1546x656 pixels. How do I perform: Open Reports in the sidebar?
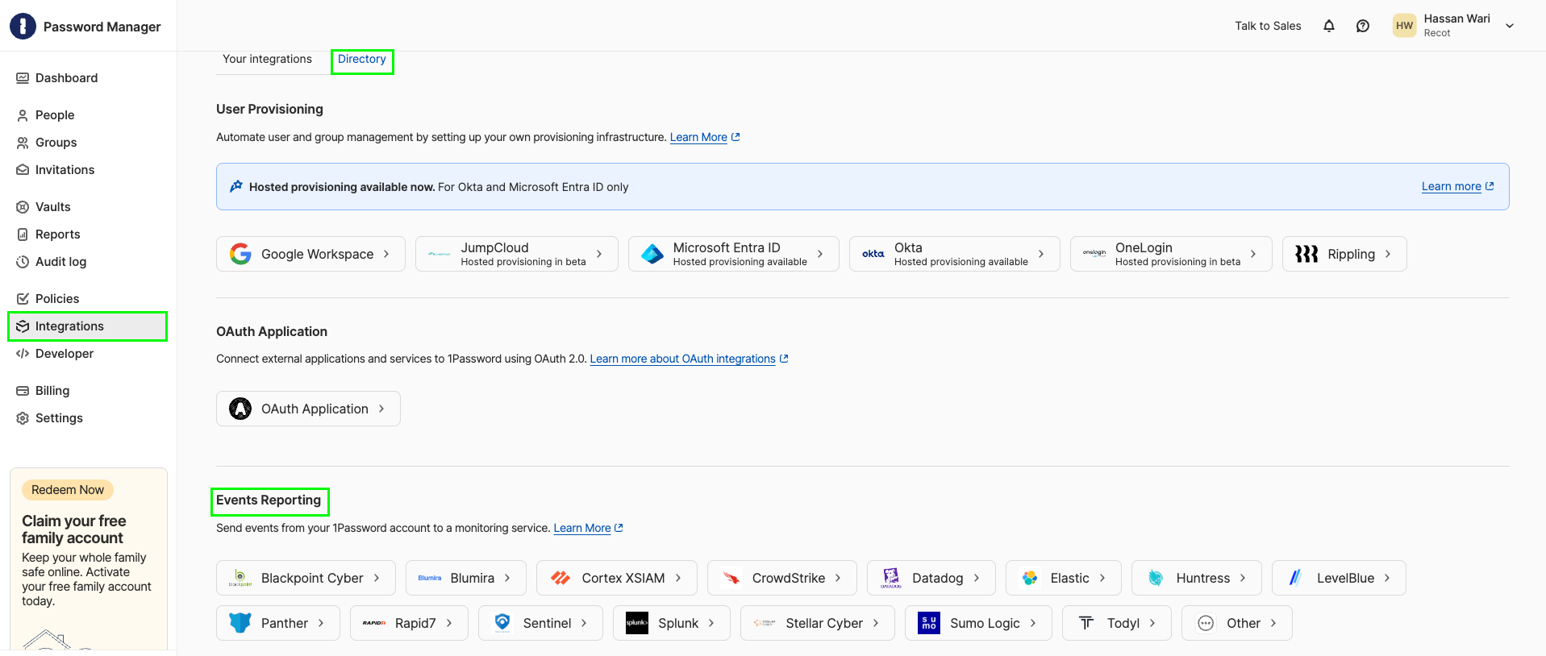[89, 235]
